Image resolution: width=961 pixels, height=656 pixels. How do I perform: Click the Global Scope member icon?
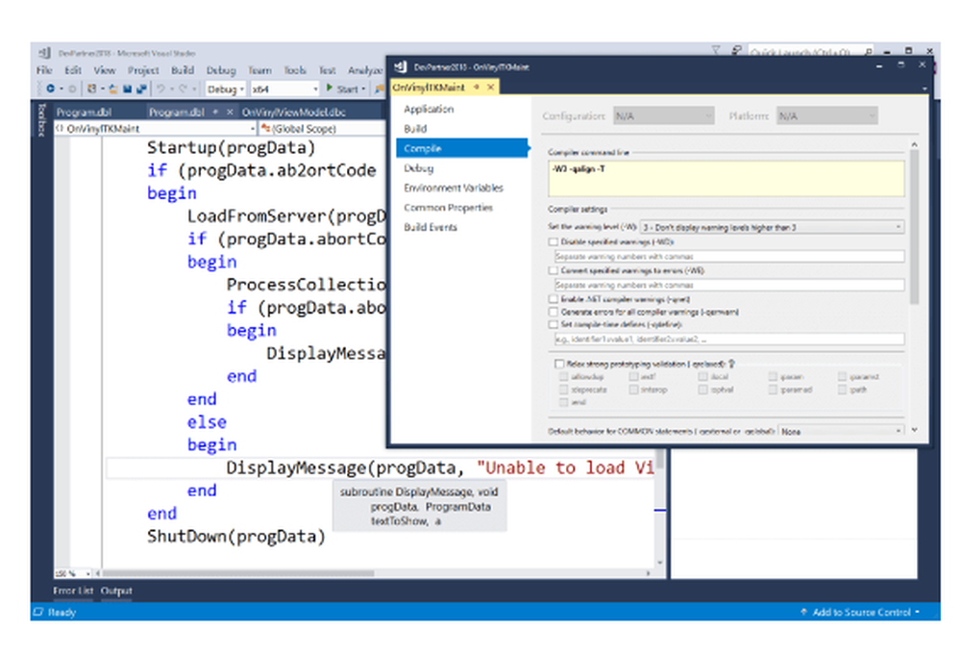[265, 128]
